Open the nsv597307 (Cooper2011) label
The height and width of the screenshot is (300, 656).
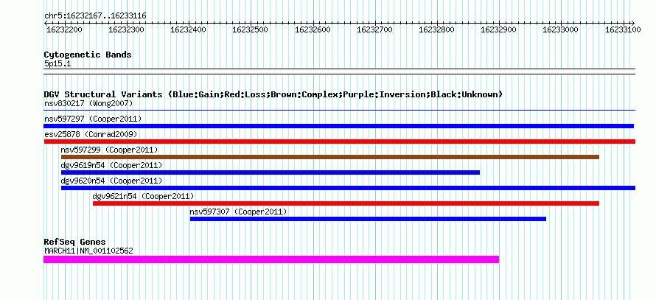point(239,212)
